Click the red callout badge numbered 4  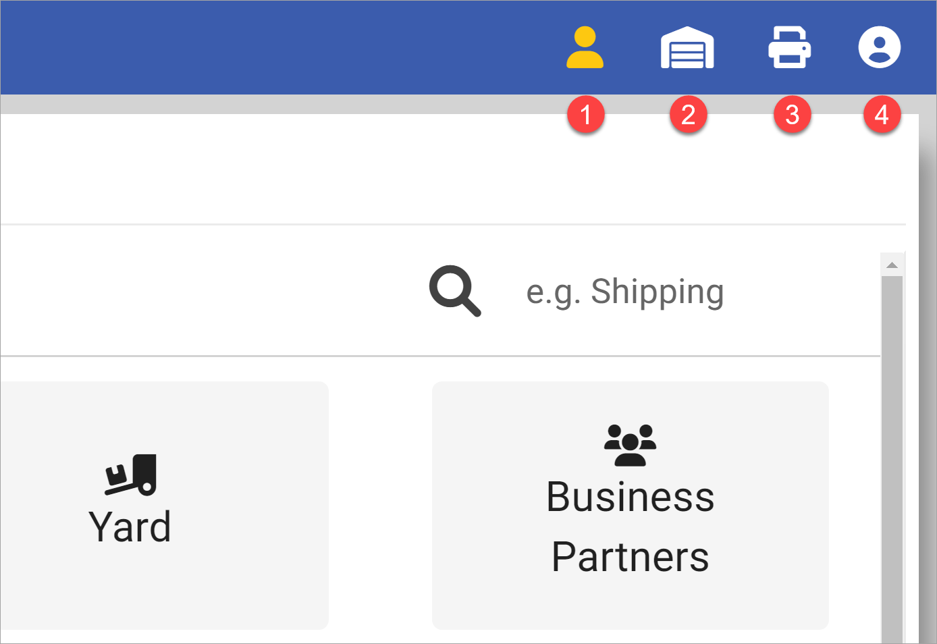(x=882, y=115)
